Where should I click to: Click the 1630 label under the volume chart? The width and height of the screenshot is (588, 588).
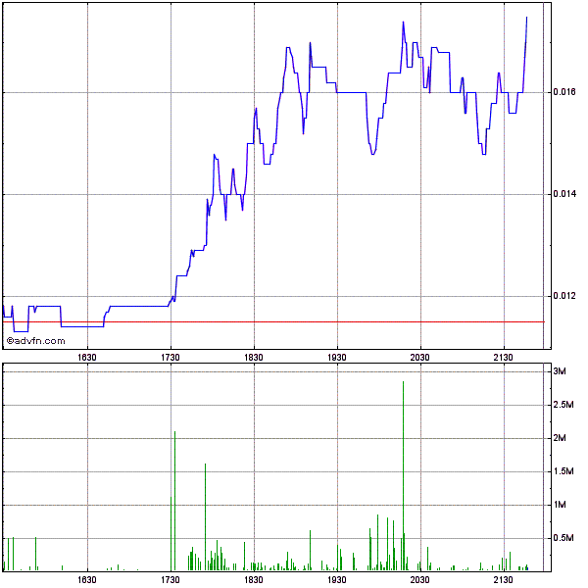click(87, 580)
